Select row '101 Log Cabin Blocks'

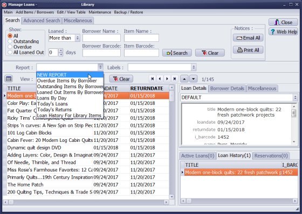[87, 133]
